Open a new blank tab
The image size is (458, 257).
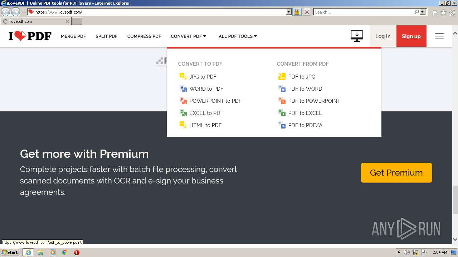click(x=77, y=21)
